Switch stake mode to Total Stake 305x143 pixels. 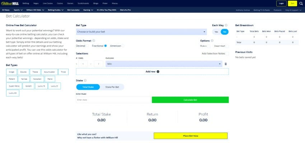coord(88,87)
